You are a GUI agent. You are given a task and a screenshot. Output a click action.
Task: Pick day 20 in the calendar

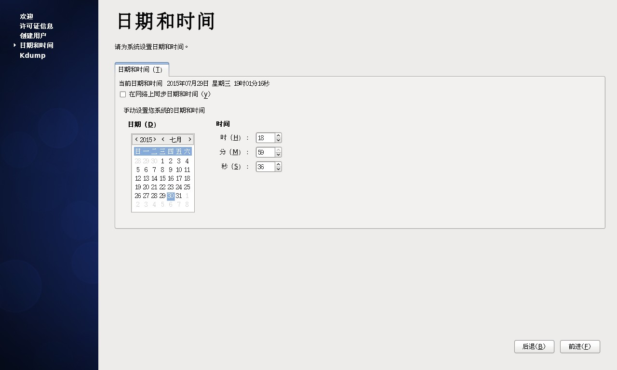click(x=146, y=187)
